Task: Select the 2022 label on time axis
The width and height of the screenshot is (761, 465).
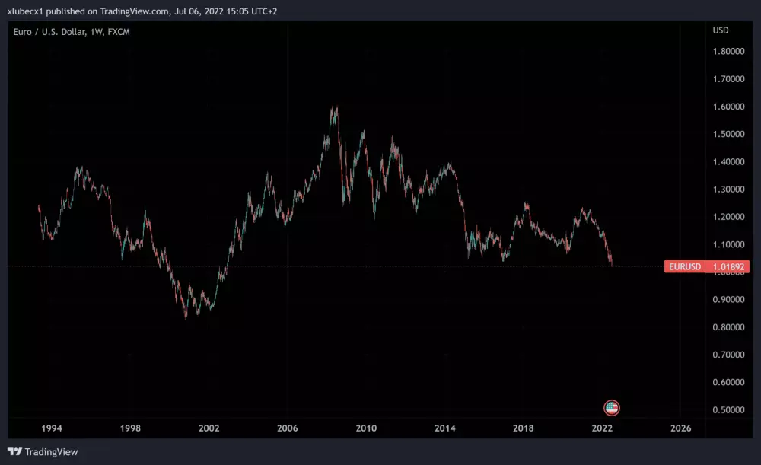Action: click(x=602, y=428)
